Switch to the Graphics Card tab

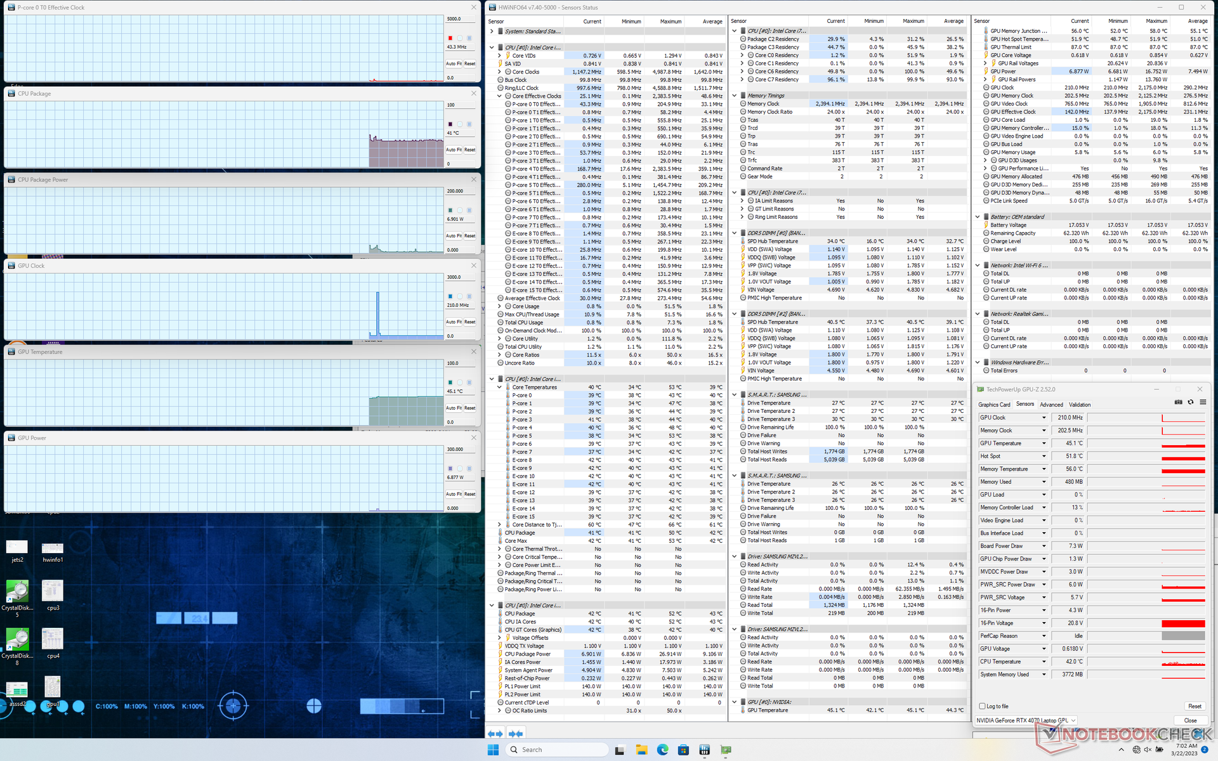994,405
